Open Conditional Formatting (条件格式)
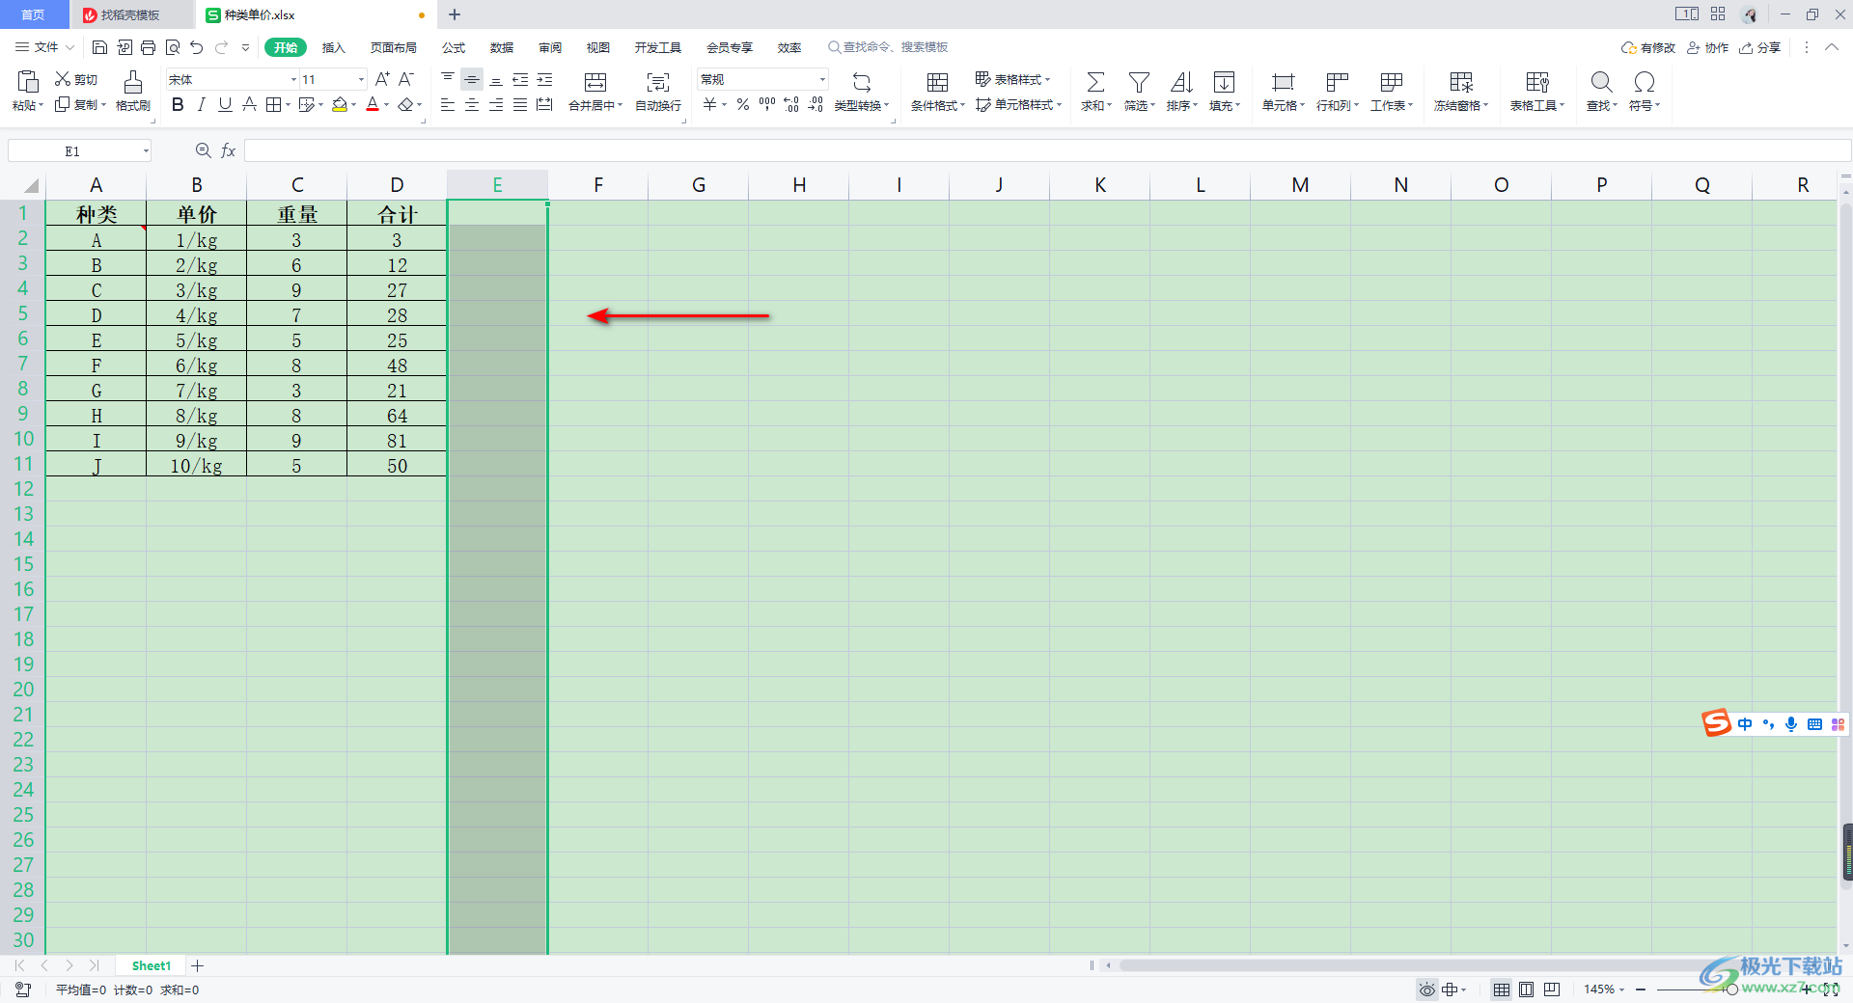The image size is (1853, 1003). point(937,91)
